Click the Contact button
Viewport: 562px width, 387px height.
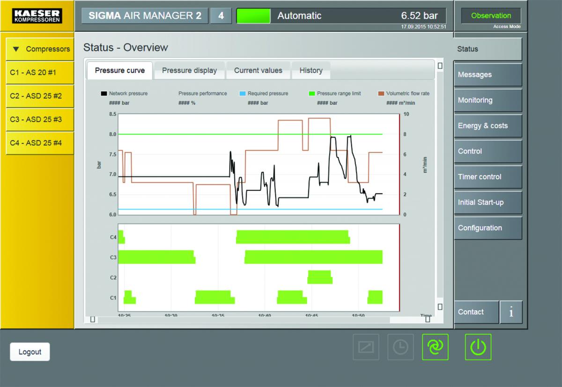[476, 312]
